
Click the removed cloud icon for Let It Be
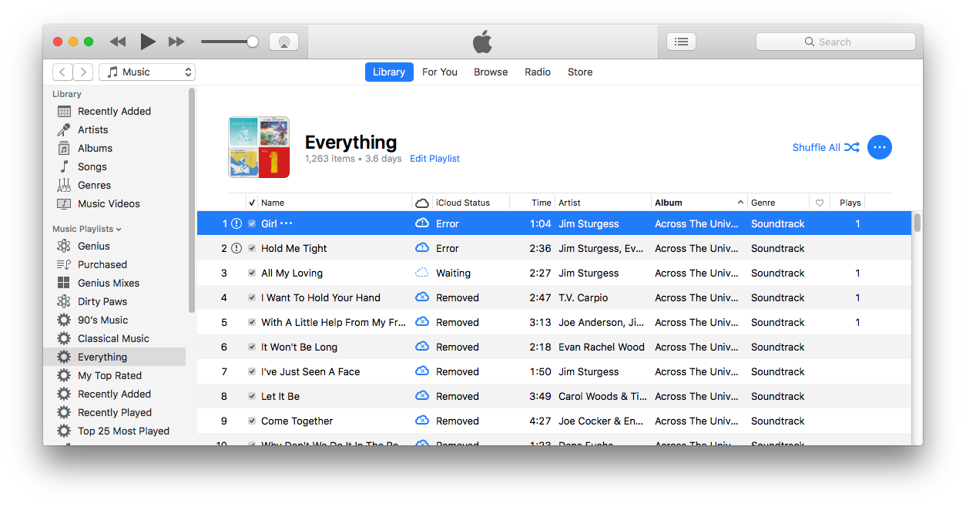coord(422,396)
